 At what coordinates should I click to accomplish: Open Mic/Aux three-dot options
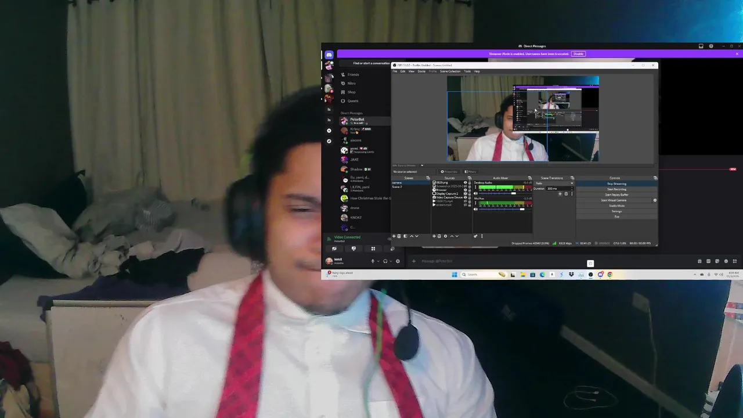(475, 203)
